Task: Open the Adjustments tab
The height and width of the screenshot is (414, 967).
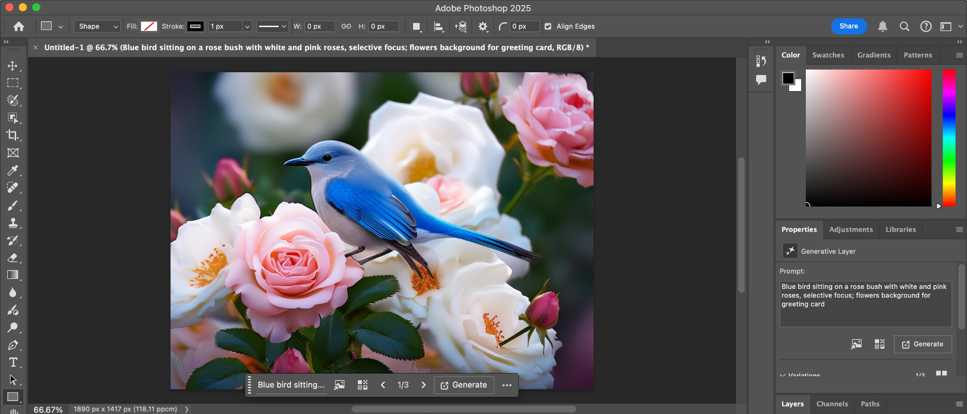Action: click(850, 230)
